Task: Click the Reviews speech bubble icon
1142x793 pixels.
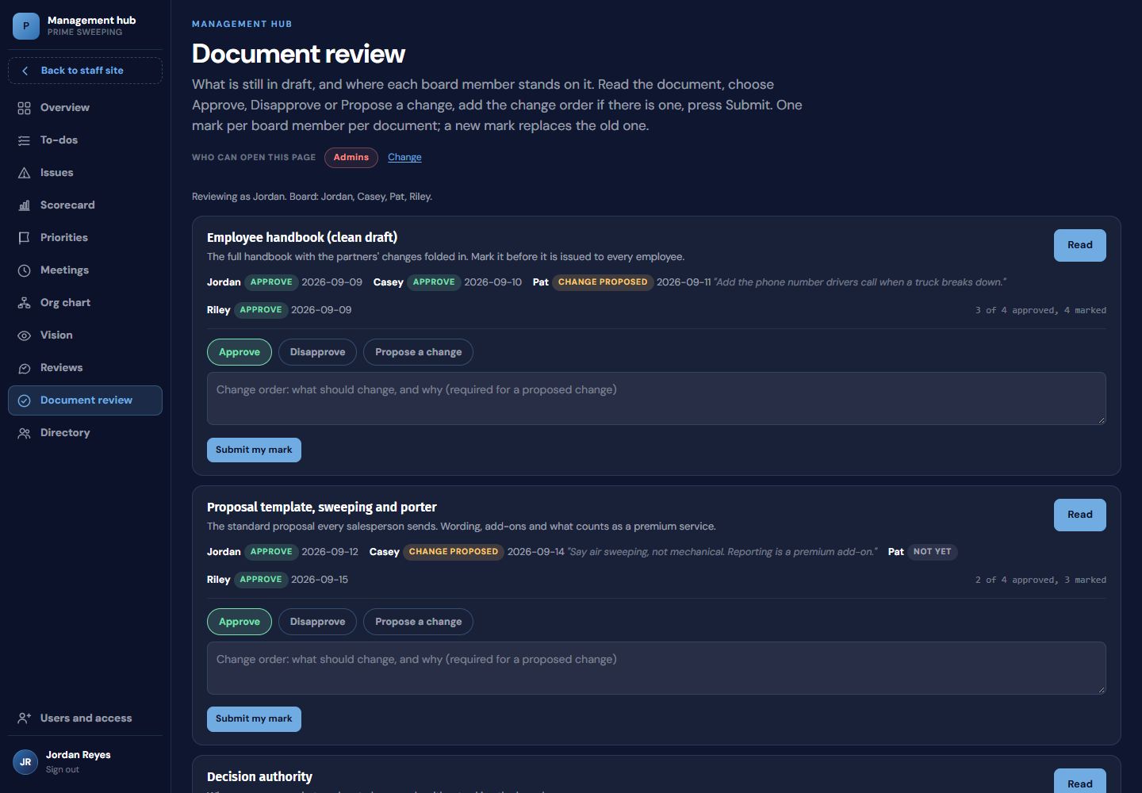Action: (25, 368)
